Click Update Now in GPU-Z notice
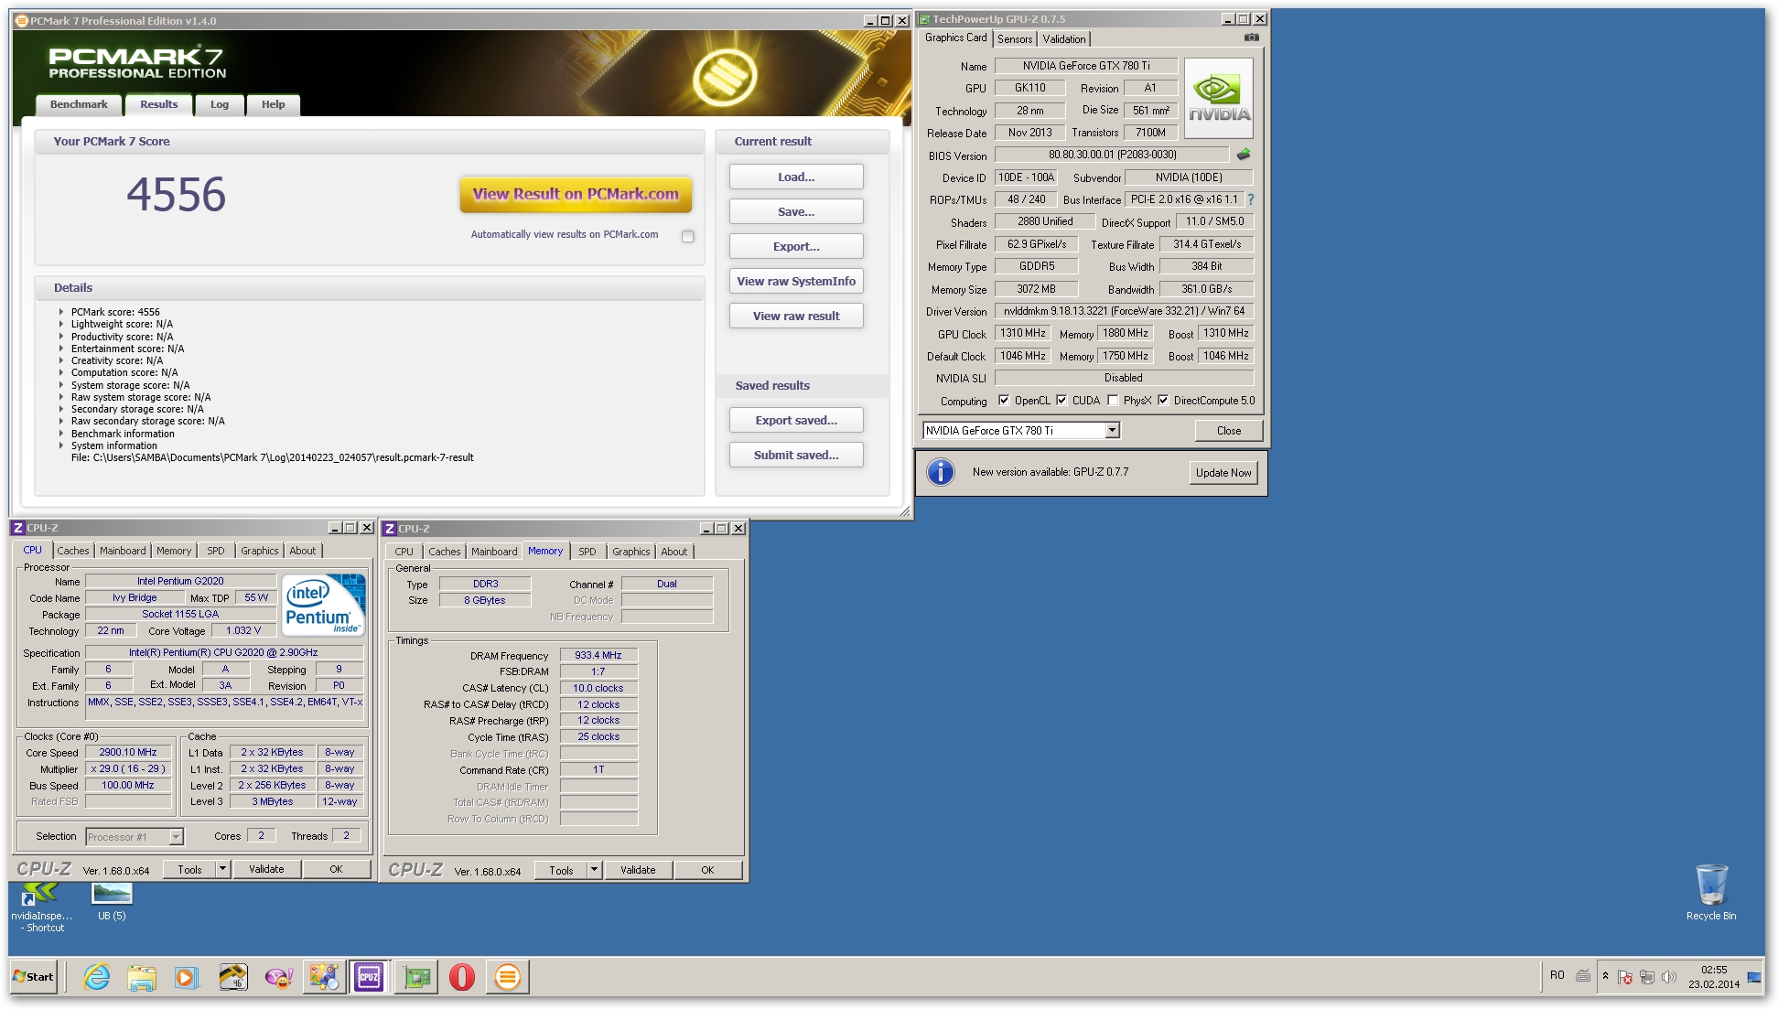This screenshot has width=1778, height=1009. (x=1223, y=473)
